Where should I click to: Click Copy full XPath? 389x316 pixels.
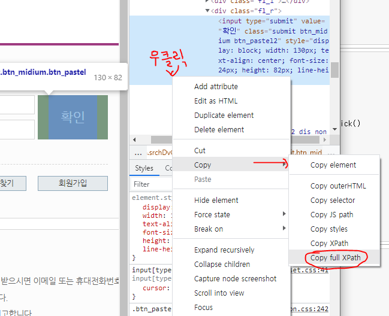coord(336,257)
